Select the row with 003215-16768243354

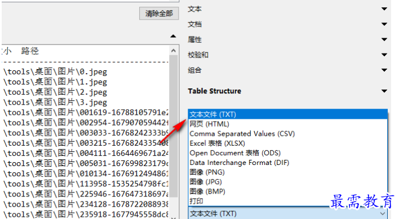85,143
